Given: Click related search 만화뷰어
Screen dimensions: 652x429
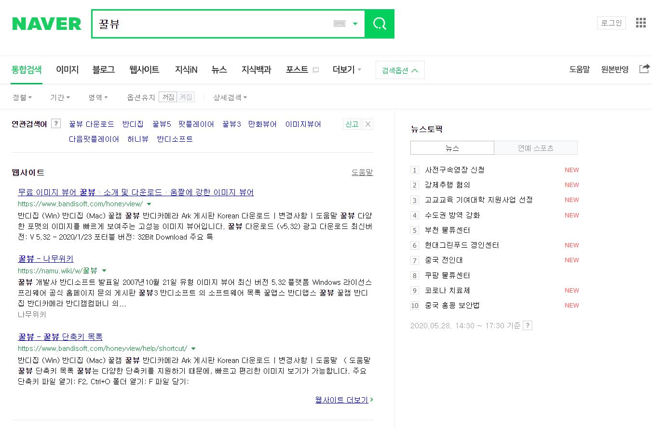Looking at the screenshot, I should pyautogui.click(x=262, y=124).
